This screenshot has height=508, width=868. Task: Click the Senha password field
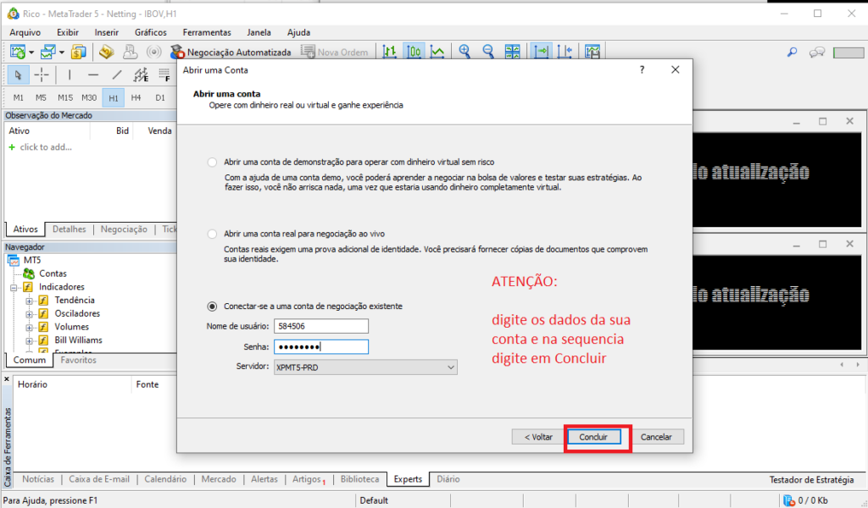tap(320, 346)
